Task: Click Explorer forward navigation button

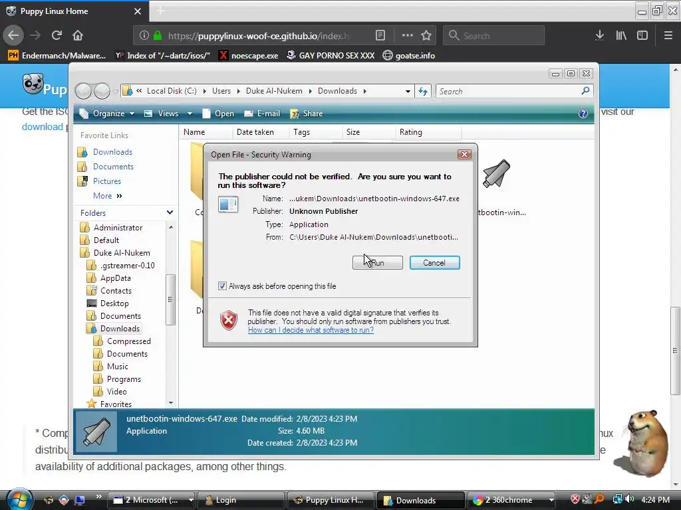Action: coord(102,91)
